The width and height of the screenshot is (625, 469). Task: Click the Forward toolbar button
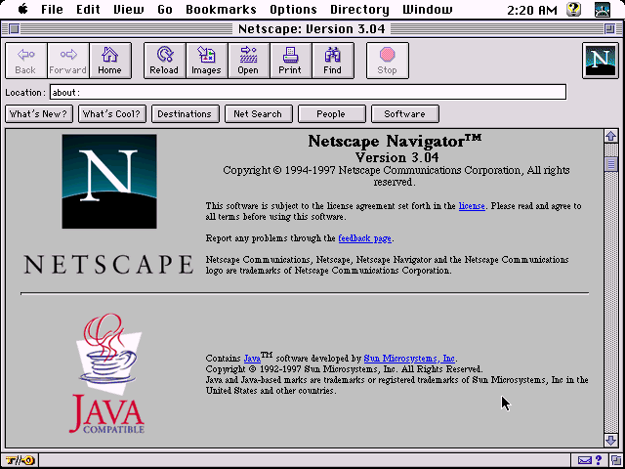pyautogui.click(x=68, y=61)
